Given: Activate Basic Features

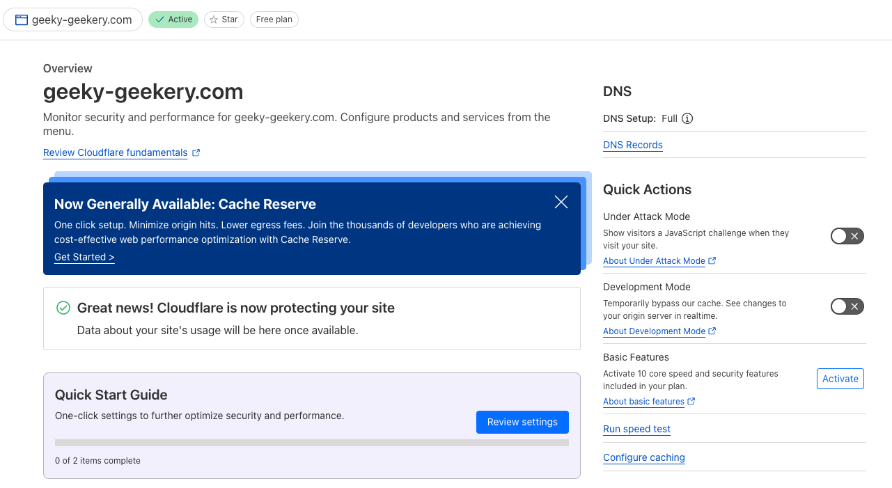Looking at the screenshot, I should pyautogui.click(x=840, y=379).
